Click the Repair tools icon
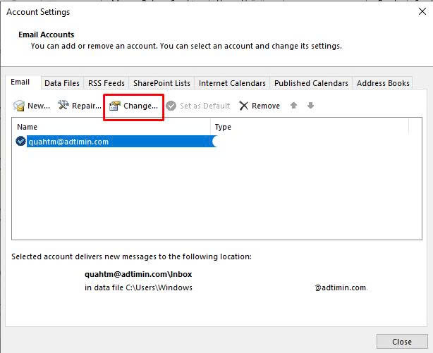 63,106
